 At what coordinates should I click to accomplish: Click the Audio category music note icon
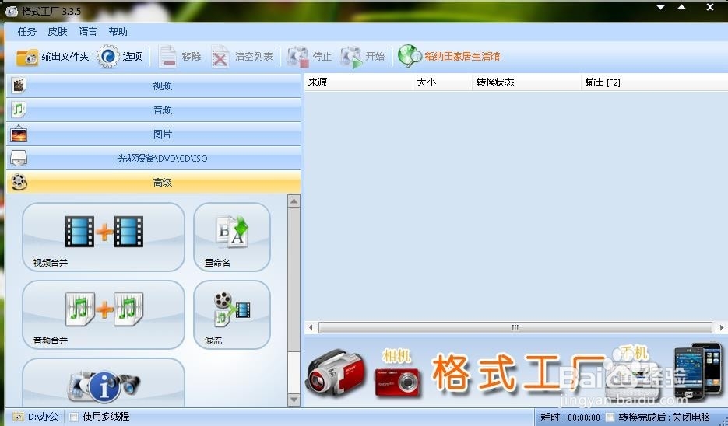[19, 110]
